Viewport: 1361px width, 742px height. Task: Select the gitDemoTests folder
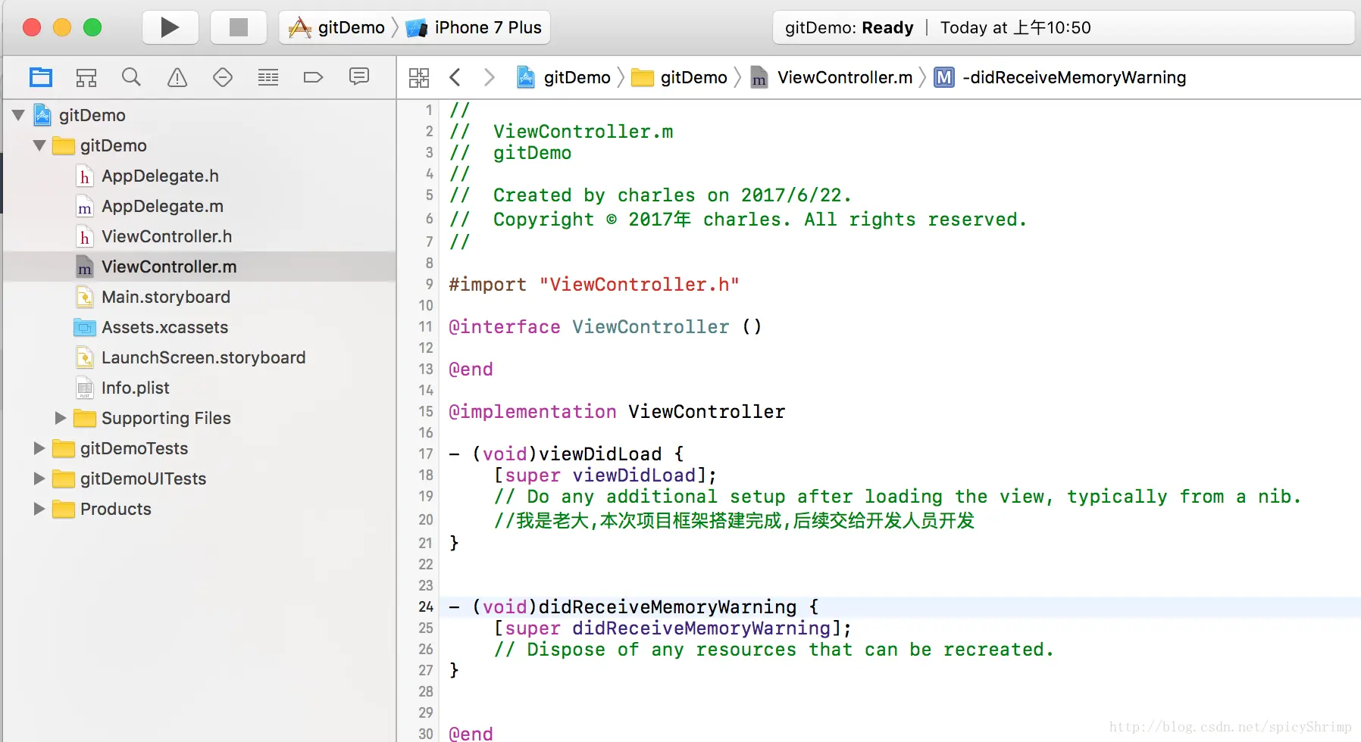coord(134,448)
